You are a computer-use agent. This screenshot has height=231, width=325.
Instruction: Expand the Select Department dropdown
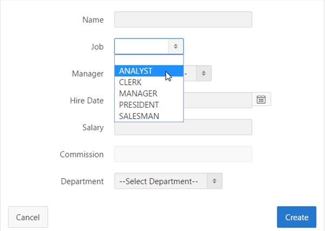click(214, 181)
